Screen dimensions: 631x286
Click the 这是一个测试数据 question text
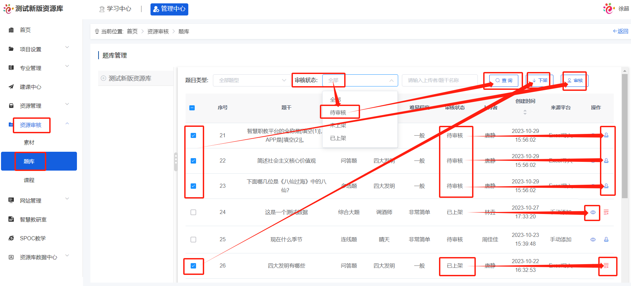pyautogui.click(x=286, y=212)
